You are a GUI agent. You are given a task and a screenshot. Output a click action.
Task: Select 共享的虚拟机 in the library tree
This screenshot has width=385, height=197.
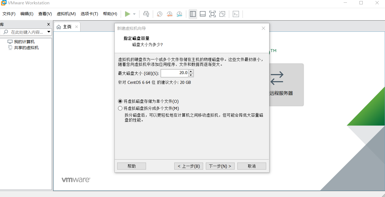(x=26, y=48)
